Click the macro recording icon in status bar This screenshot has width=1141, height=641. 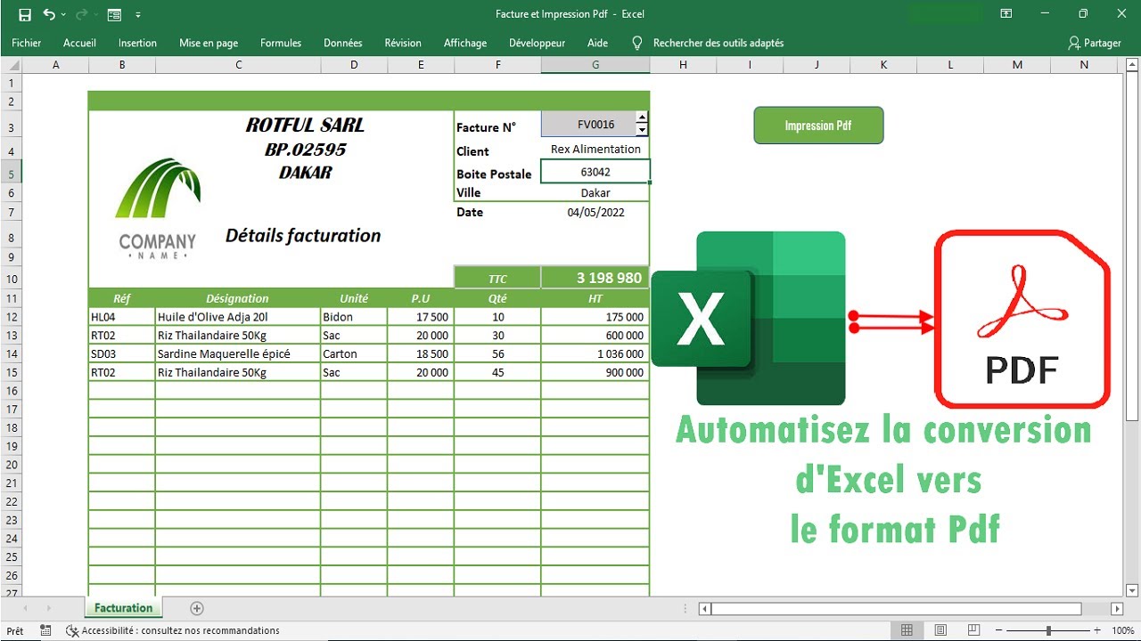[x=47, y=630]
